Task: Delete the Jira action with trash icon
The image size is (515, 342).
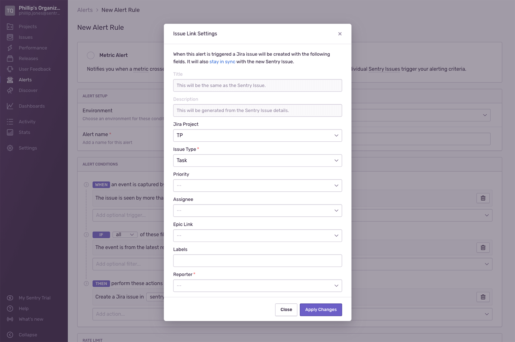Action: 483,297
